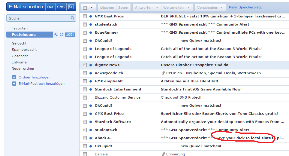Viewport: 289px width, 156px height.
Task: Click the search magnifier icon
Action: [72, 18]
